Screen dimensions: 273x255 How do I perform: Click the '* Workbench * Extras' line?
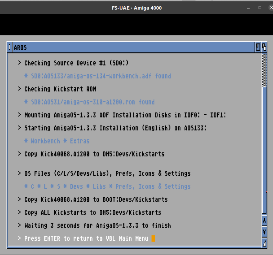(57, 141)
